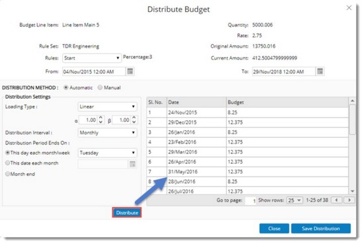Expand the Loading Type Linear dropdown
The height and width of the screenshot is (244, 363).
[107, 106]
